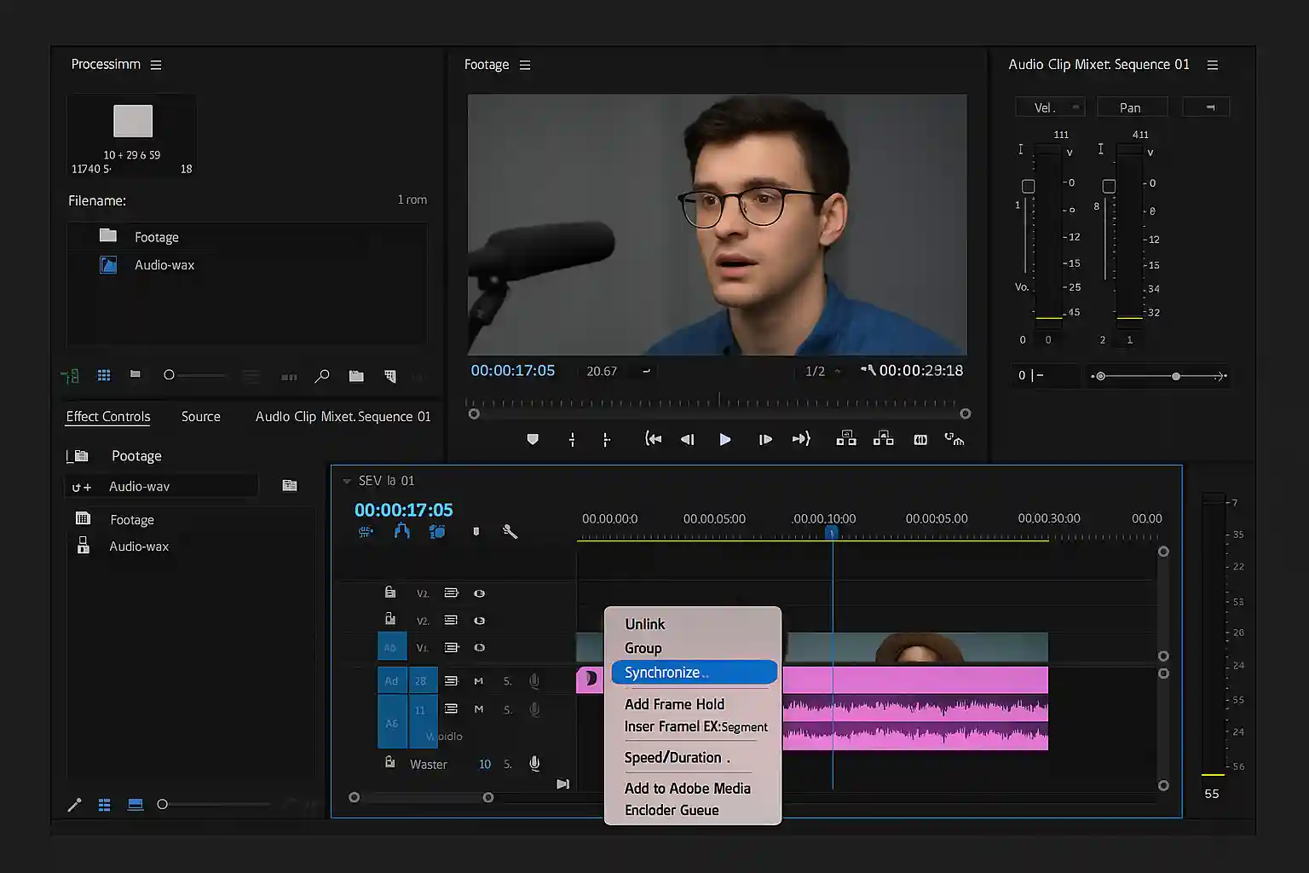Click monitor settings wrench near 00:00:29:18
Viewport: 1309px width, 873px height.
(868, 370)
